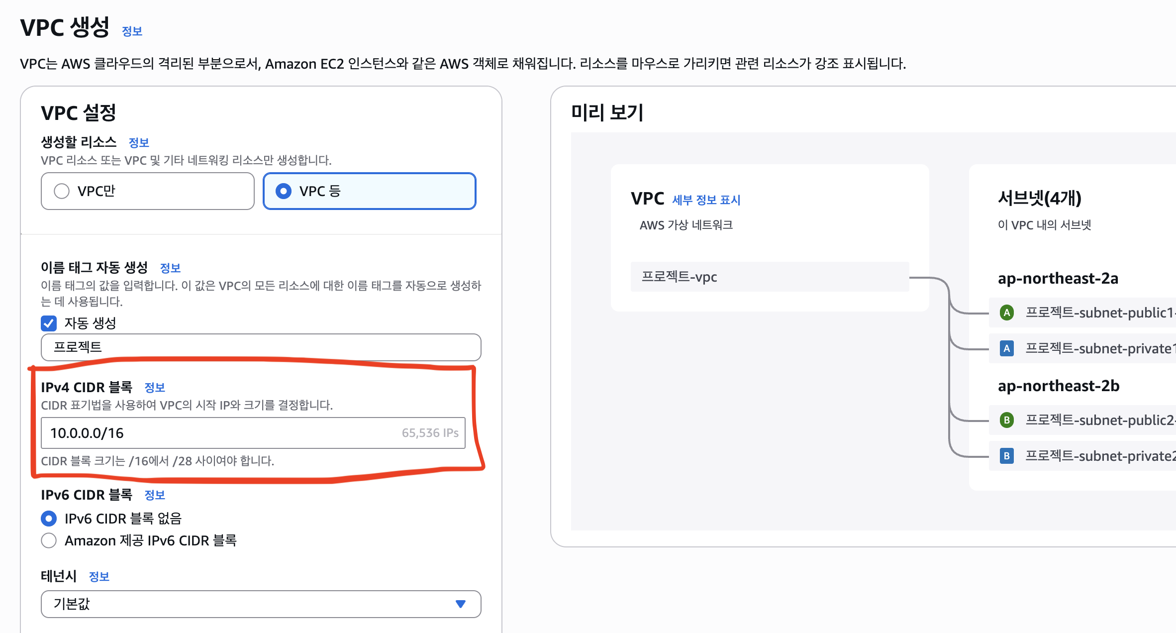Click the name tag field containing 프로젝트
Image resolution: width=1176 pixels, height=633 pixels.
coord(261,347)
